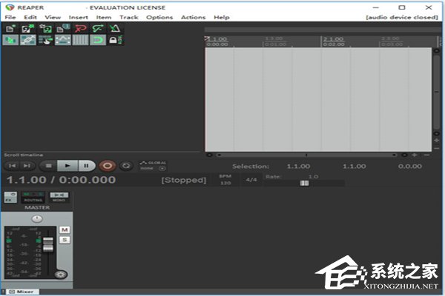Toggle grid lines toolbar button

80,40
